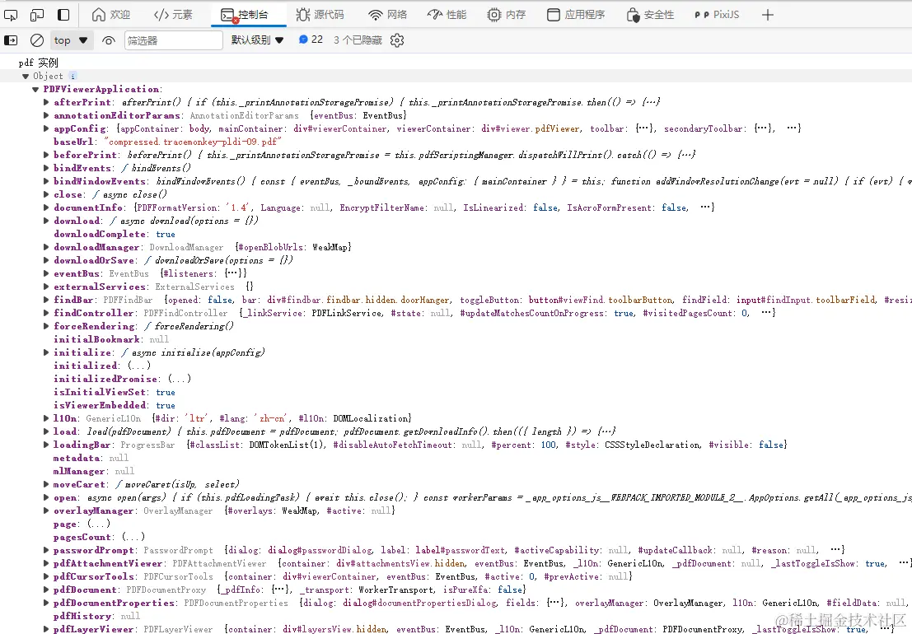This screenshot has width=912, height=634.
Task: Expand the pdfLayerViewer property
Action: [x=46, y=629]
